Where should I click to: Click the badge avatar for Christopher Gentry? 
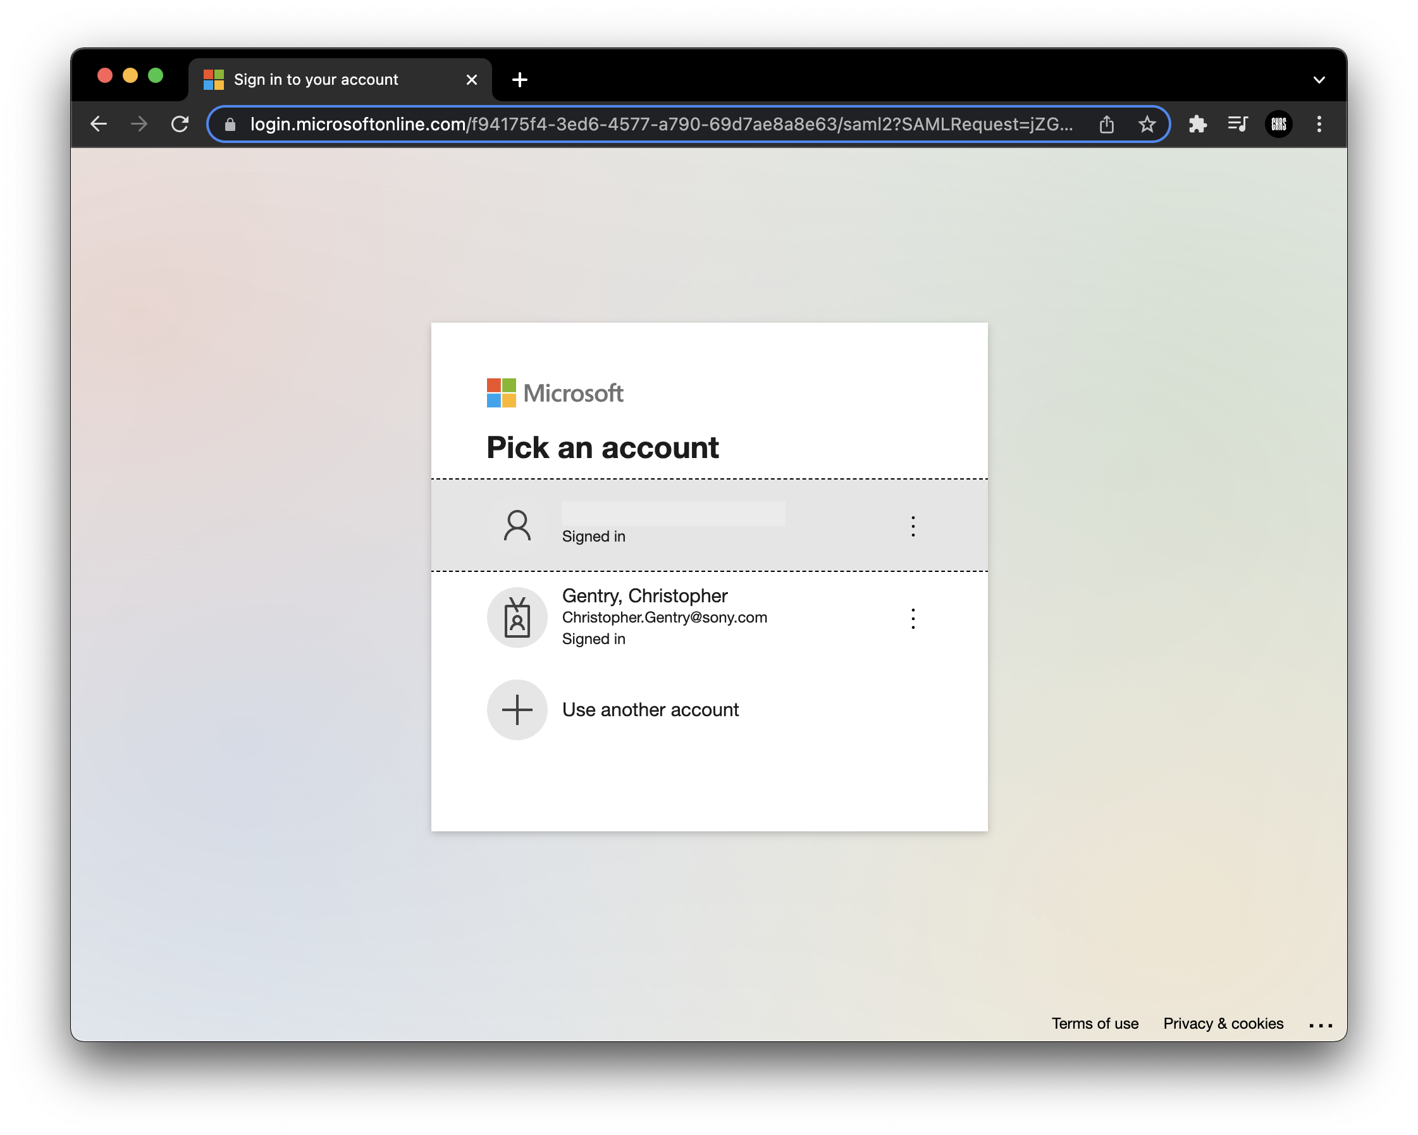pos(517,617)
